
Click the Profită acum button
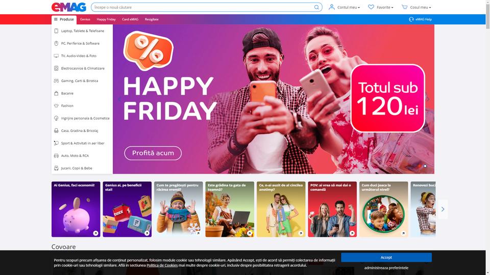coord(153,153)
